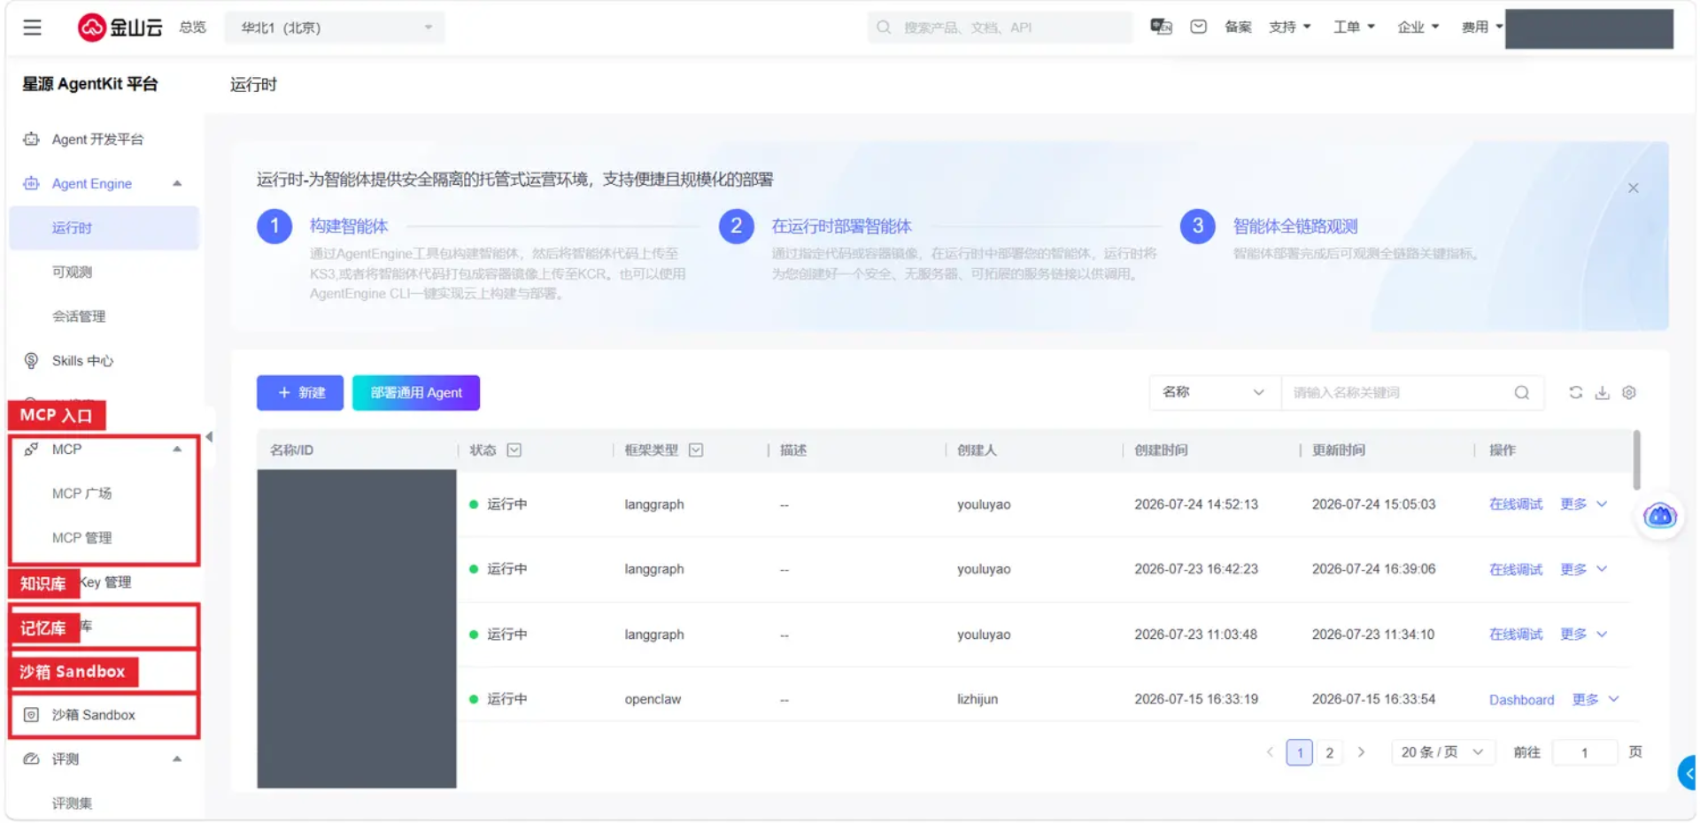Open 在线调试 for the row created 2026-07-24 14:52:13
This screenshot has width=1700, height=823.
[x=1516, y=504]
